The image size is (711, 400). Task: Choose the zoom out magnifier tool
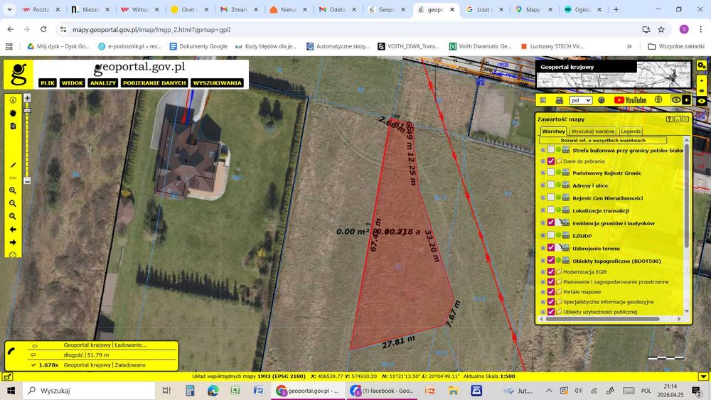pos(13,203)
